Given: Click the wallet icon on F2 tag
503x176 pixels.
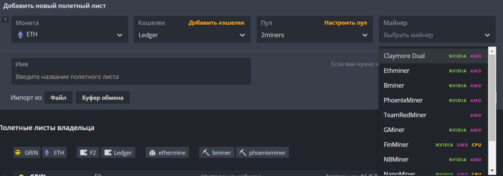Looking at the screenshot, I should 83,153.
